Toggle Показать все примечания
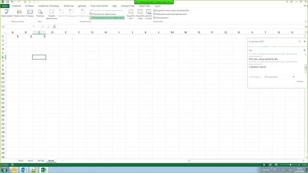This screenshot has height=173, width=308. pyautogui.click(x=103, y=14)
